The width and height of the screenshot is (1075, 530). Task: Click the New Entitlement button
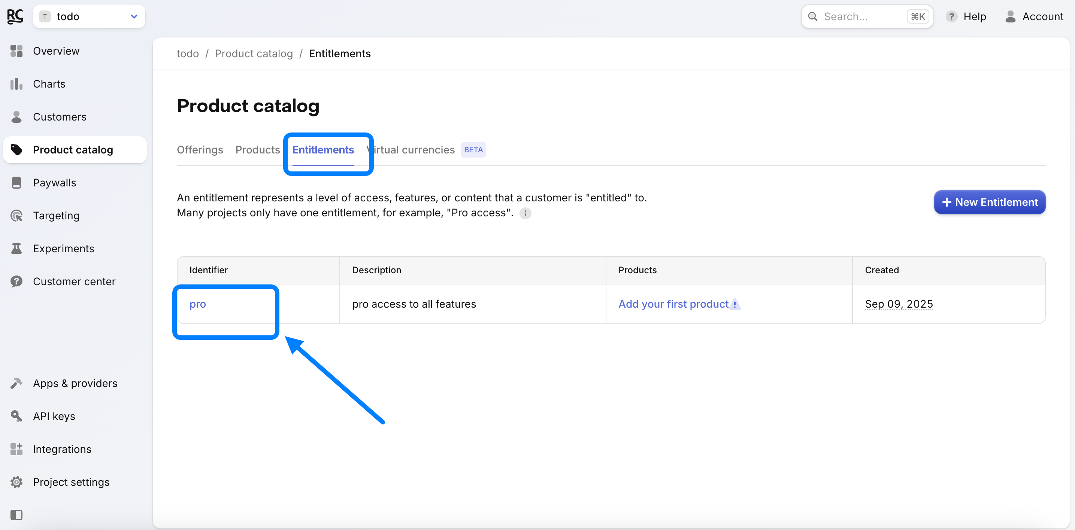990,202
